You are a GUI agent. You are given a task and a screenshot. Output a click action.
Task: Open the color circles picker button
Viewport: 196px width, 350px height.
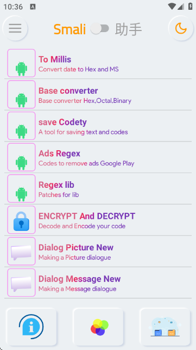[98, 327]
